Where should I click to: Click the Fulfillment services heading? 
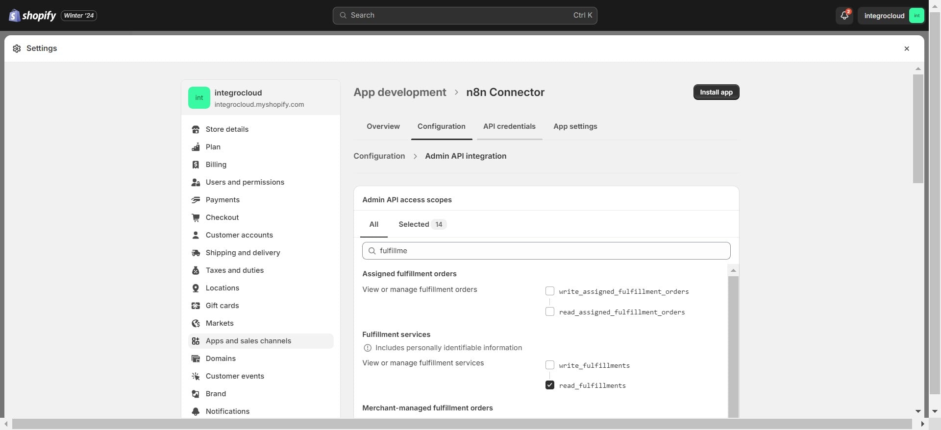[396, 334]
